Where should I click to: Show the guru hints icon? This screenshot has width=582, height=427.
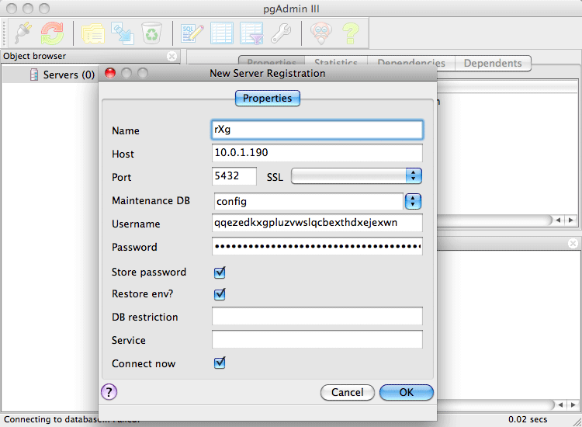(320, 33)
